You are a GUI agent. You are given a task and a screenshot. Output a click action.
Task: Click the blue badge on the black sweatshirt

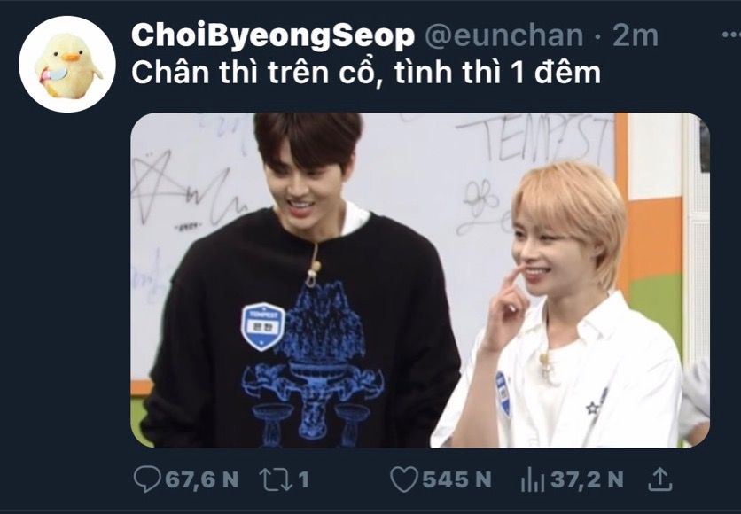[x=263, y=326]
